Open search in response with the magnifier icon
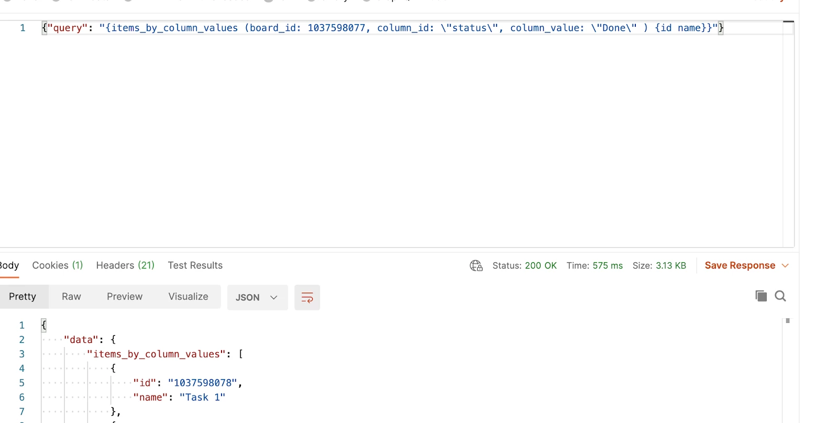 [x=780, y=296]
